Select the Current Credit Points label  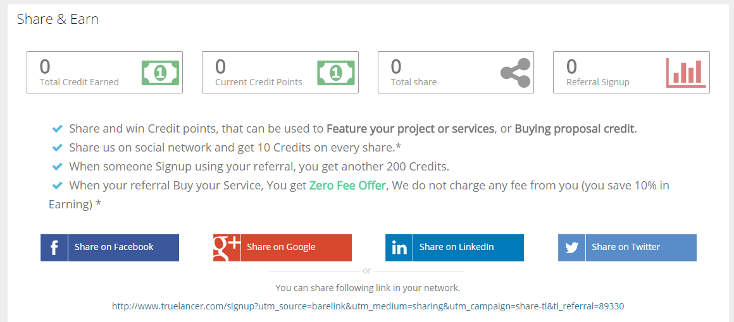(259, 82)
